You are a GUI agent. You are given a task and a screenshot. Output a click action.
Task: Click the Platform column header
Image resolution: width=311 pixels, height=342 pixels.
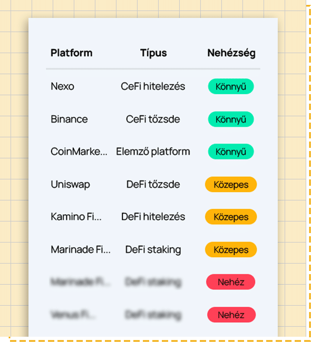72,53
